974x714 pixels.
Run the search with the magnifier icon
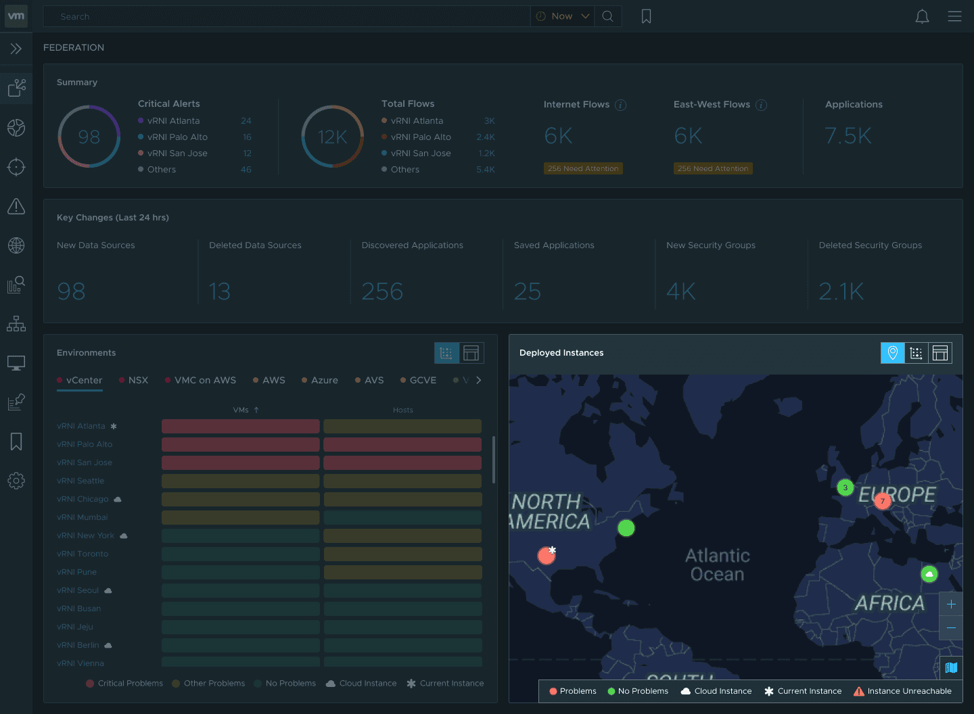pos(608,16)
